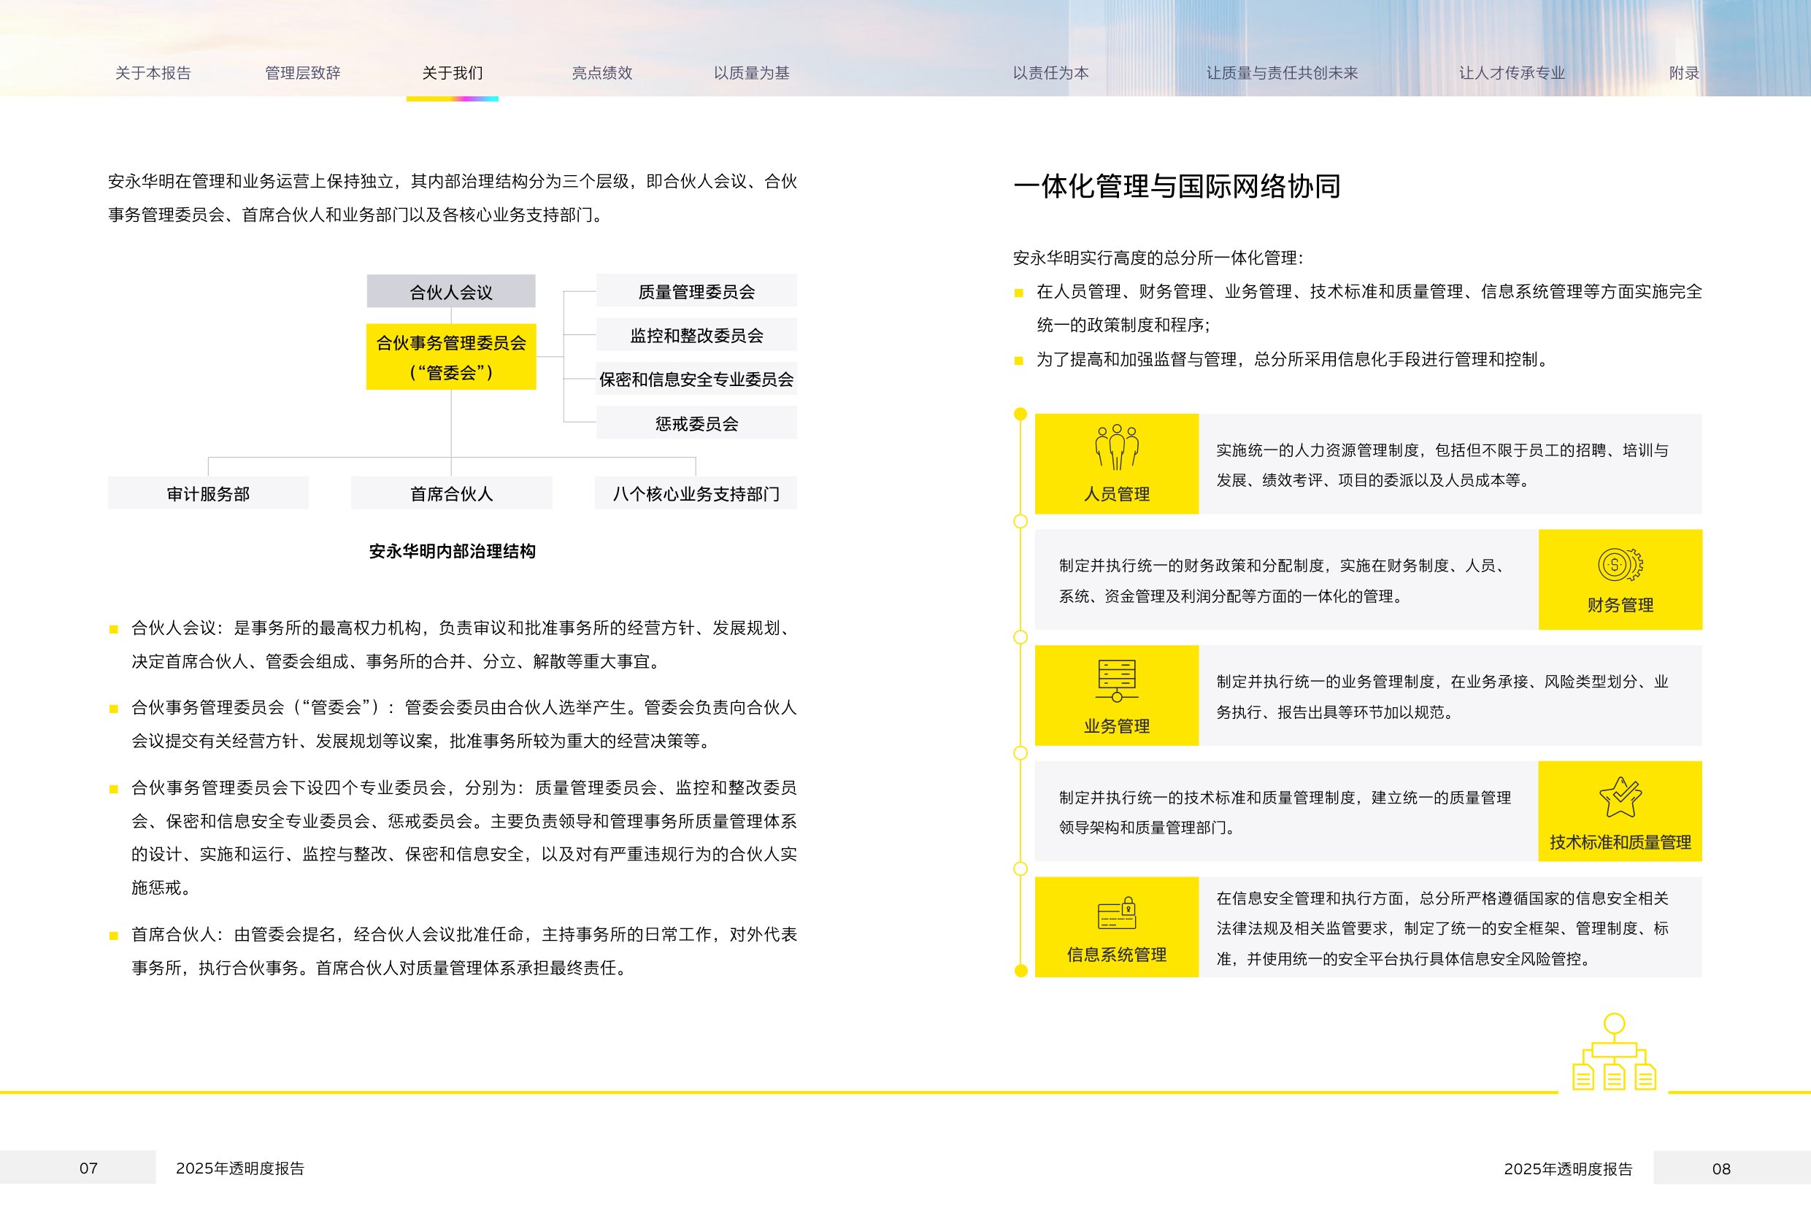1811x1229 pixels.
Task: Click the server rack icon above 业务管理
Action: click(1117, 681)
